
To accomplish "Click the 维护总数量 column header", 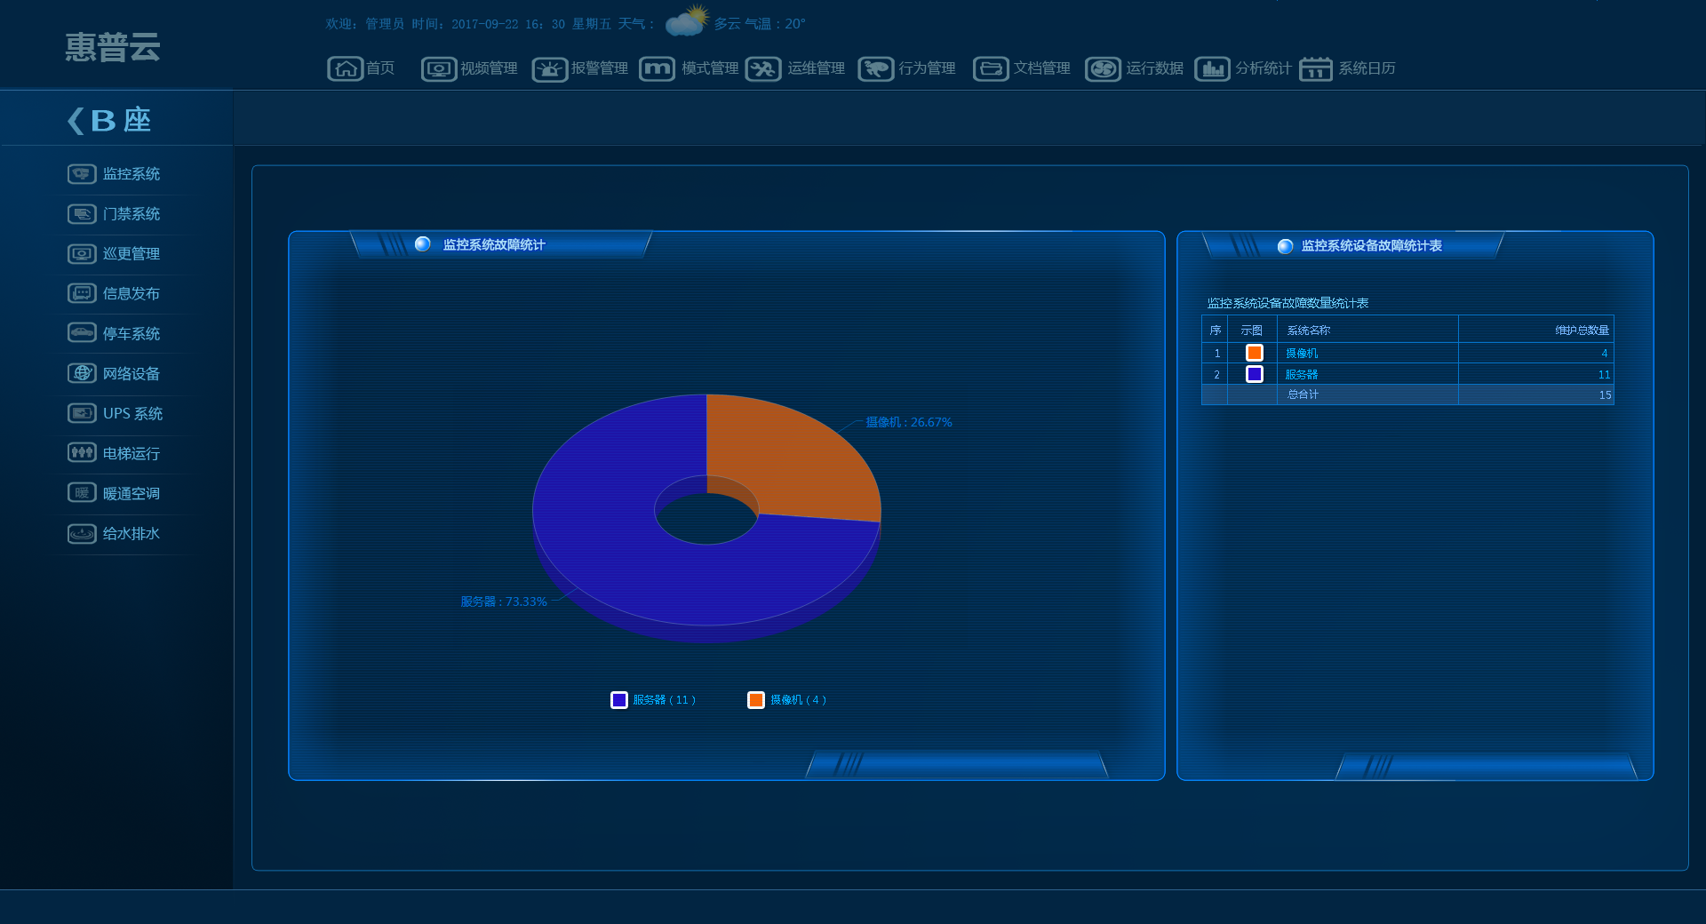I will coord(1582,331).
